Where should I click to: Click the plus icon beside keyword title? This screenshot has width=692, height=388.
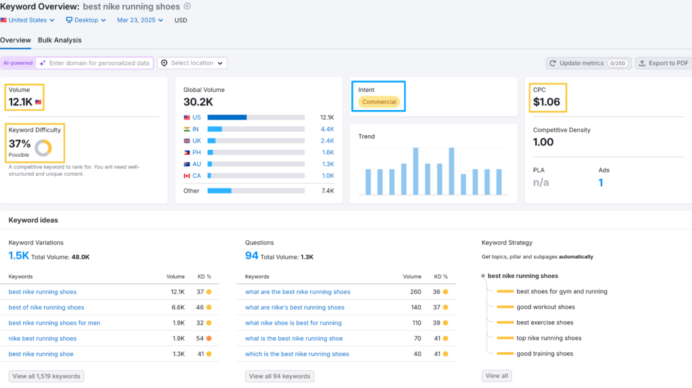tap(187, 7)
